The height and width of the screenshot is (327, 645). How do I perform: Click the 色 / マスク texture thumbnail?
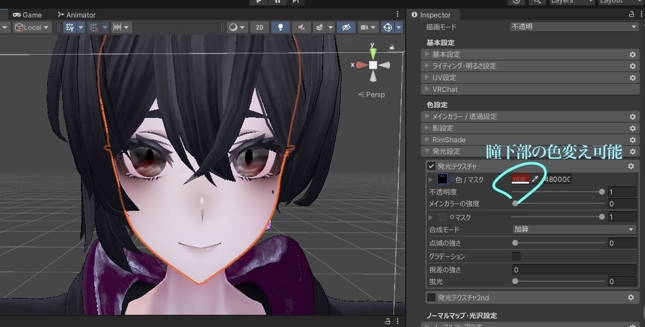coord(442,179)
